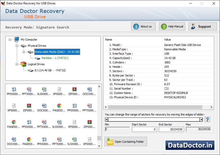
Task: Open the DataDoctor.in website link
Action: pyautogui.click(x=190, y=145)
